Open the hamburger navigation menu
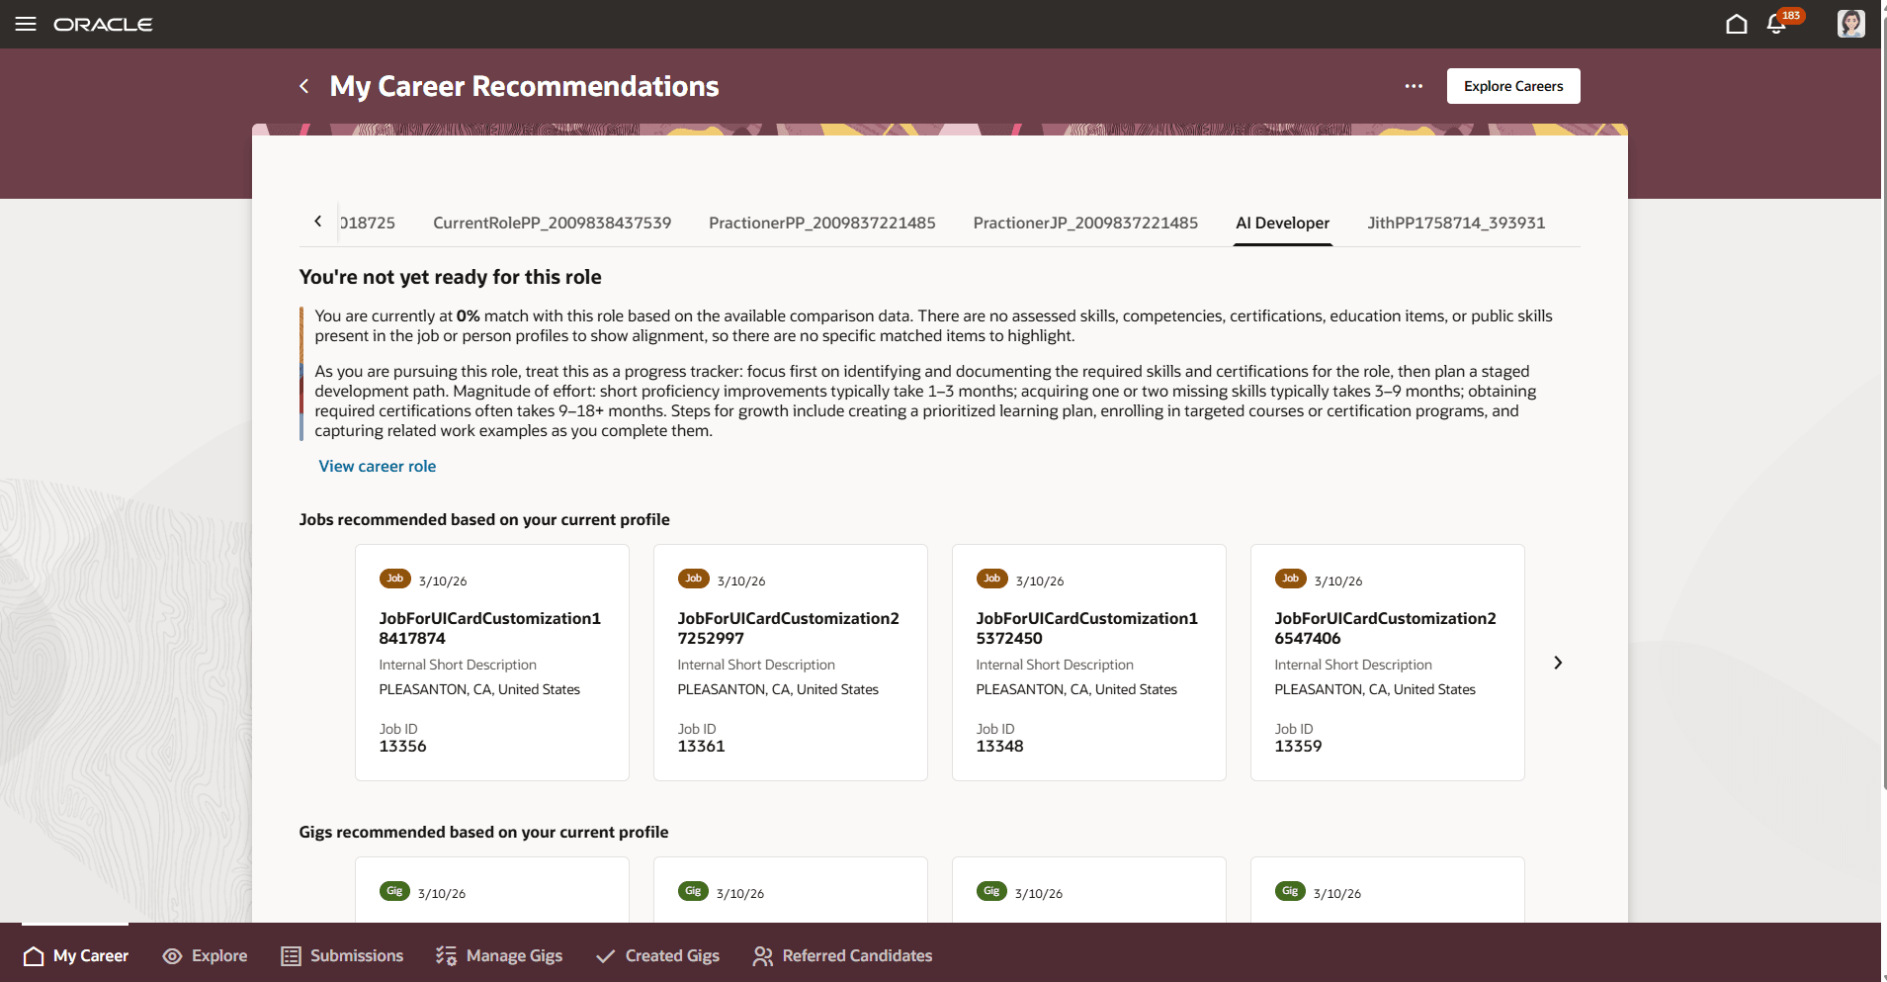Image resolution: width=1887 pixels, height=982 pixels. pyautogui.click(x=26, y=24)
